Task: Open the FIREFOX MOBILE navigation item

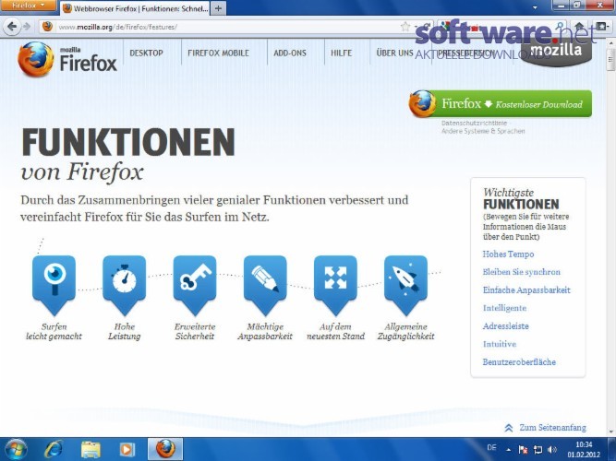Action: pos(219,53)
